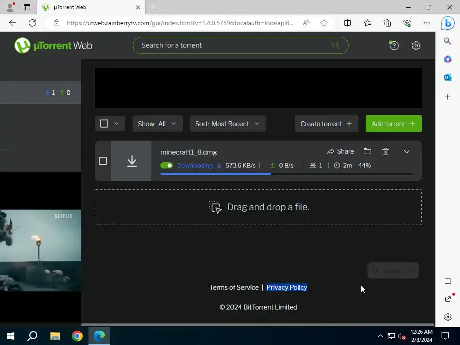Open the help question mark icon
Image resolution: width=460 pixels, height=345 pixels.
point(394,45)
